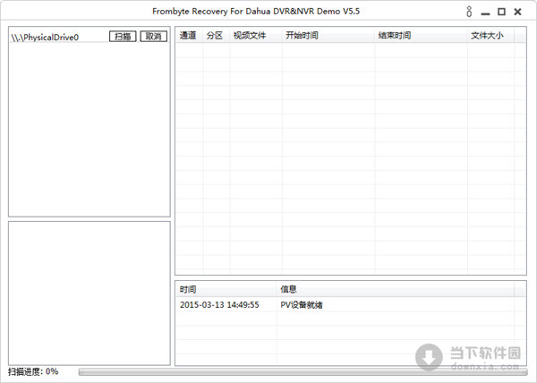Screen dimensions: 537x383
Task: Click the 结束时间 column header
Action: pyautogui.click(x=421, y=36)
